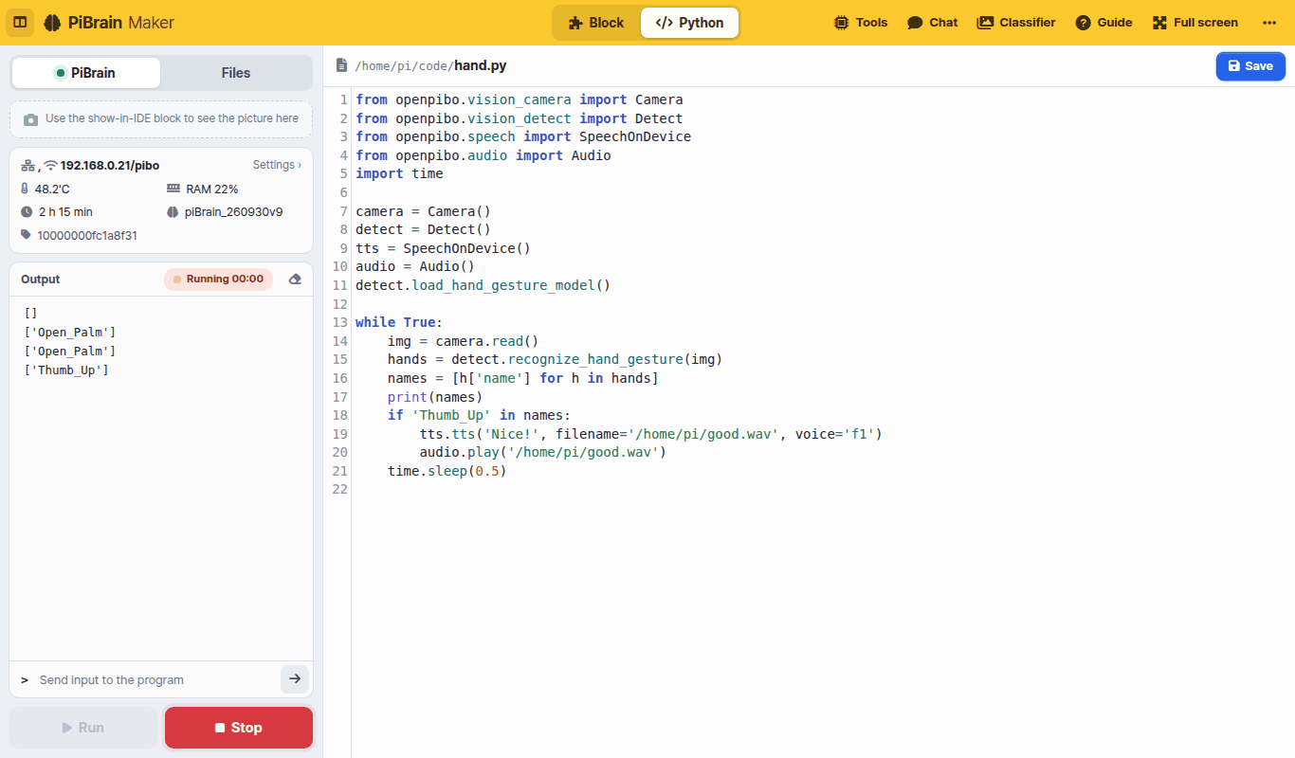This screenshot has height=758, width=1295.
Task: Switch to Python coding mode
Action: coord(689,23)
